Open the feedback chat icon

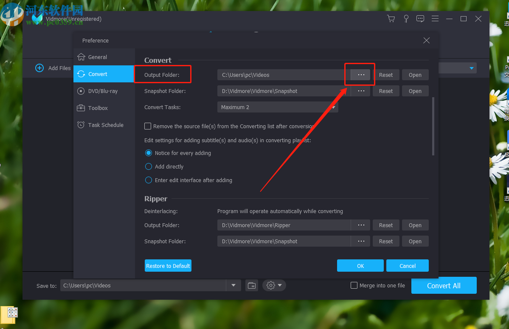(x=420, y=19)
